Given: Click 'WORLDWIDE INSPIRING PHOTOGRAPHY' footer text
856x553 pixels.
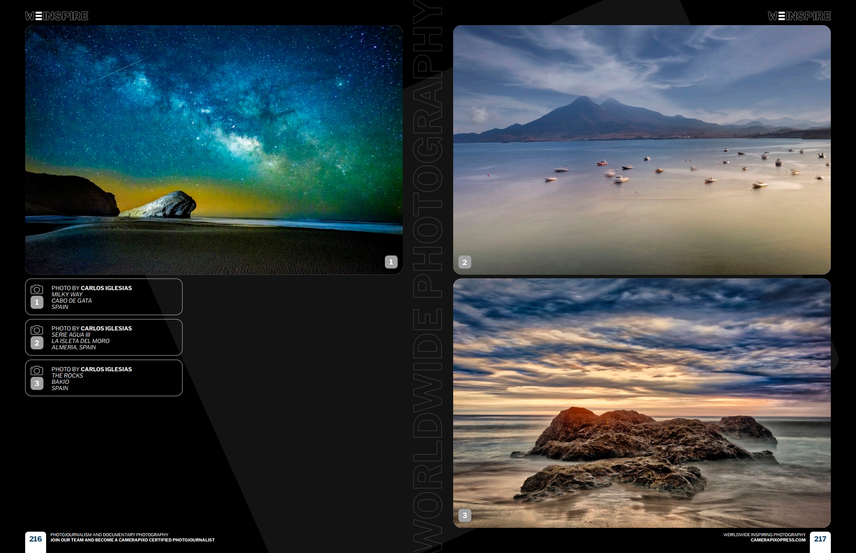Looking at the screenshot, I should point(764,535).
